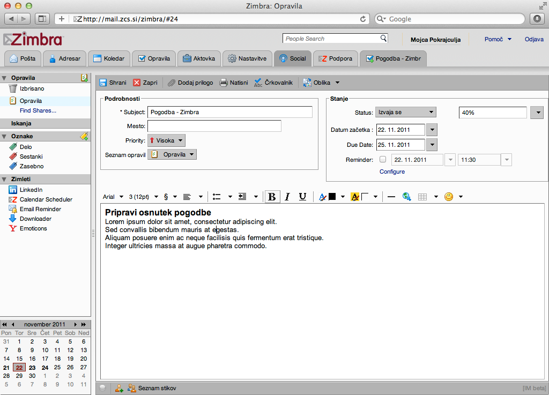Image resolution: width=549 pixels, height=395 pixels.
Task: Click the IM status circle icon
Action: pyautogui.click(x=102, y=388)
